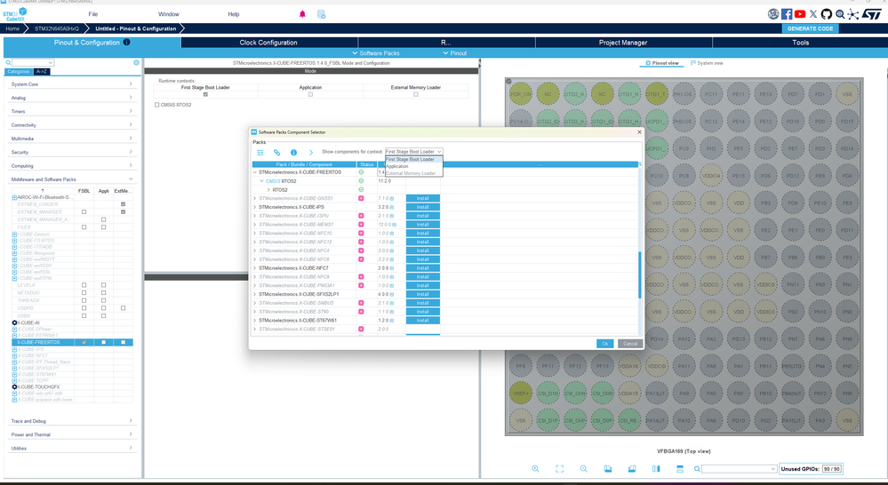Click the chain link icon in the Packs toolbar
Image resolution: width=888 pixels, height=485 pixels.
point(277,152)
